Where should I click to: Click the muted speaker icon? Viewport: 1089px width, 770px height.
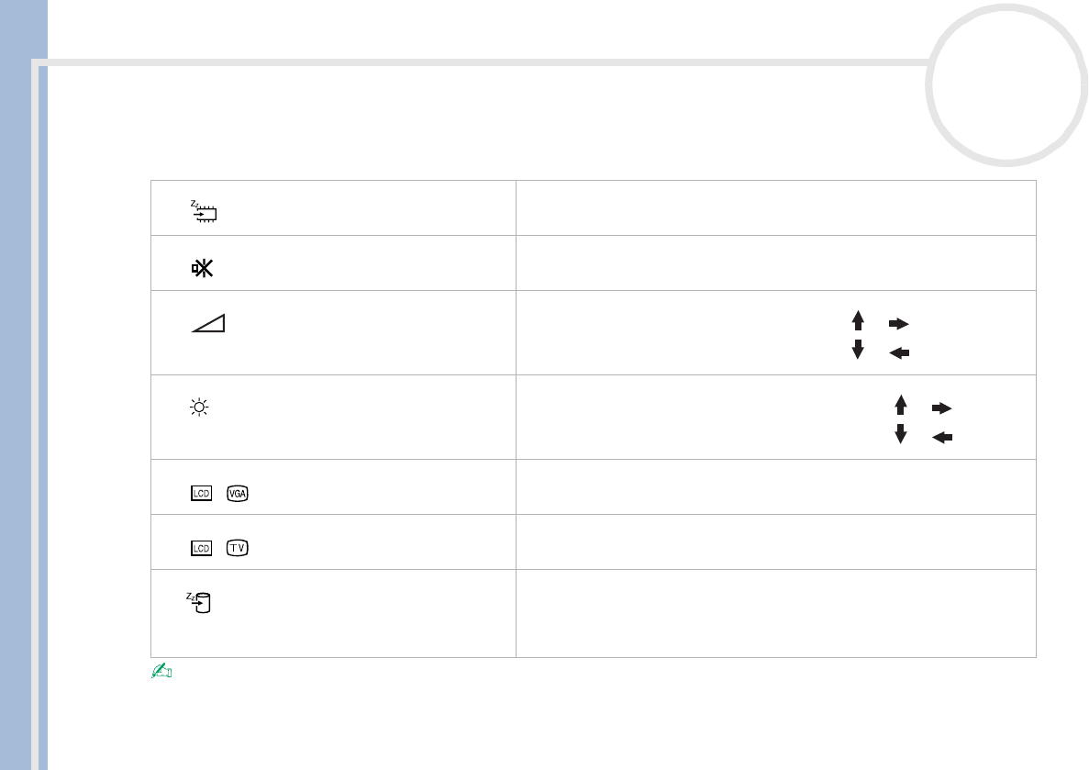click(x=203, y=269)
